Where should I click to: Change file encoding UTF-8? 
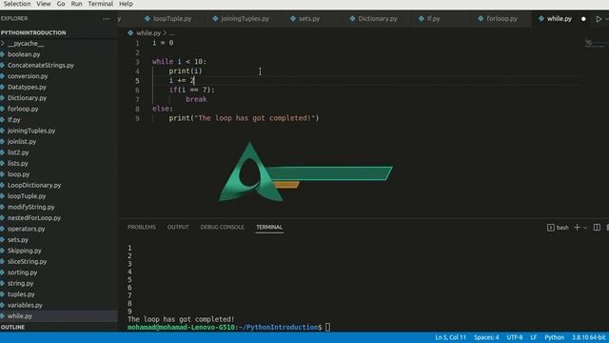[514, 337]
